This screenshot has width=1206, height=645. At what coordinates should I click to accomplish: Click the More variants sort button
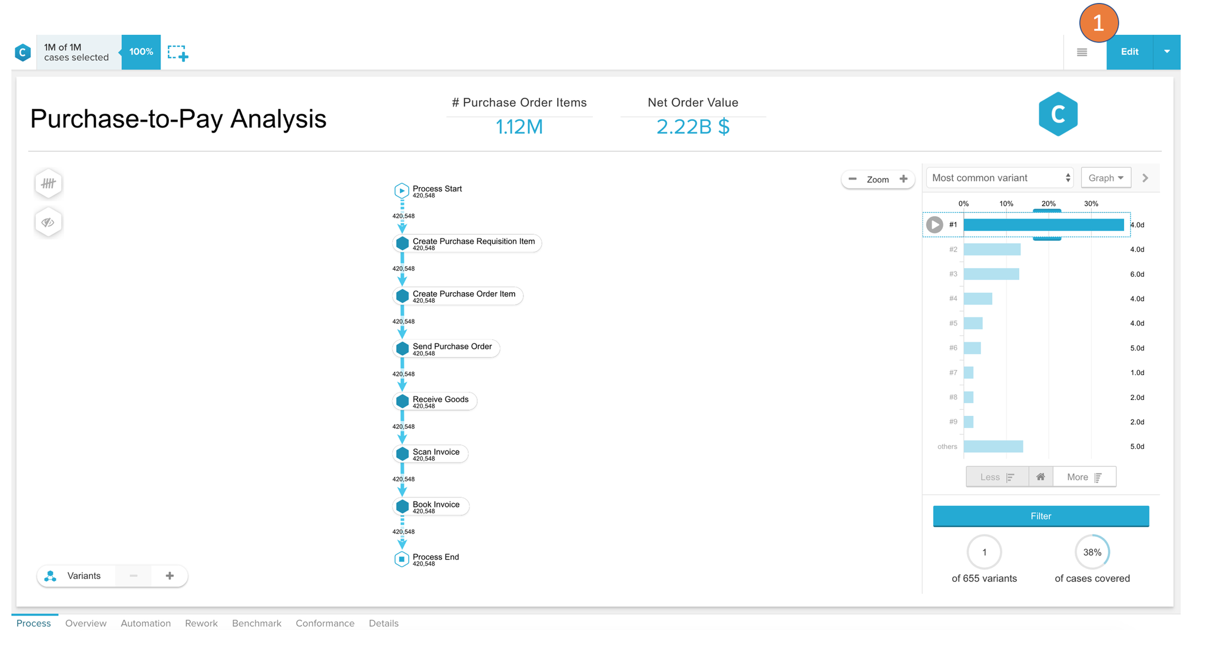tap(1084, 477)
